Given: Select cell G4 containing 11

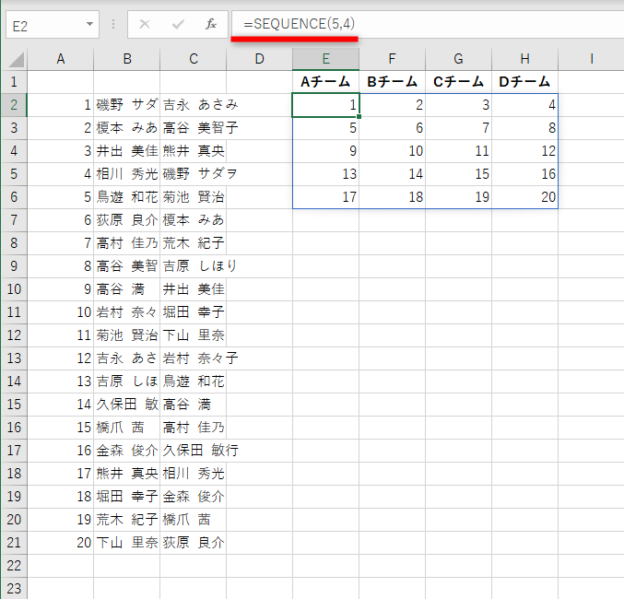Looking at the screenshot, I should tap(458, 151).
